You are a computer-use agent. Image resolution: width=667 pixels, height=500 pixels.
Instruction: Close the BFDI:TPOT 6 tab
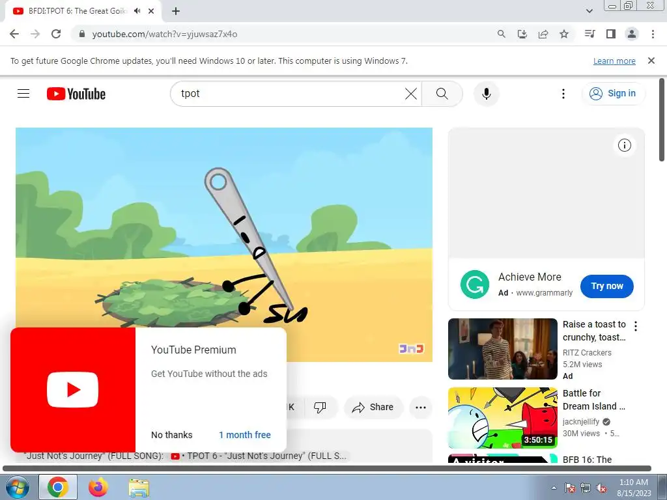(151, 11)
